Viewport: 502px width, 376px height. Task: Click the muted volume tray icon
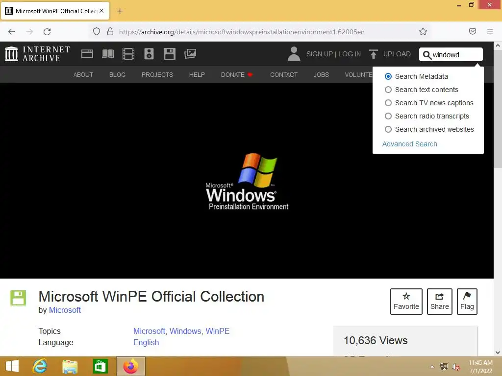[x=455, y=367]
